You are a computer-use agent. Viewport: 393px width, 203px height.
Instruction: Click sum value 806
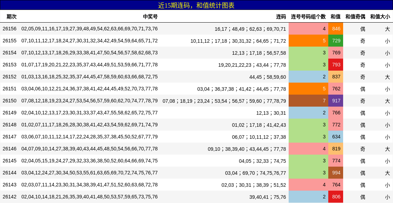[336, 197]
